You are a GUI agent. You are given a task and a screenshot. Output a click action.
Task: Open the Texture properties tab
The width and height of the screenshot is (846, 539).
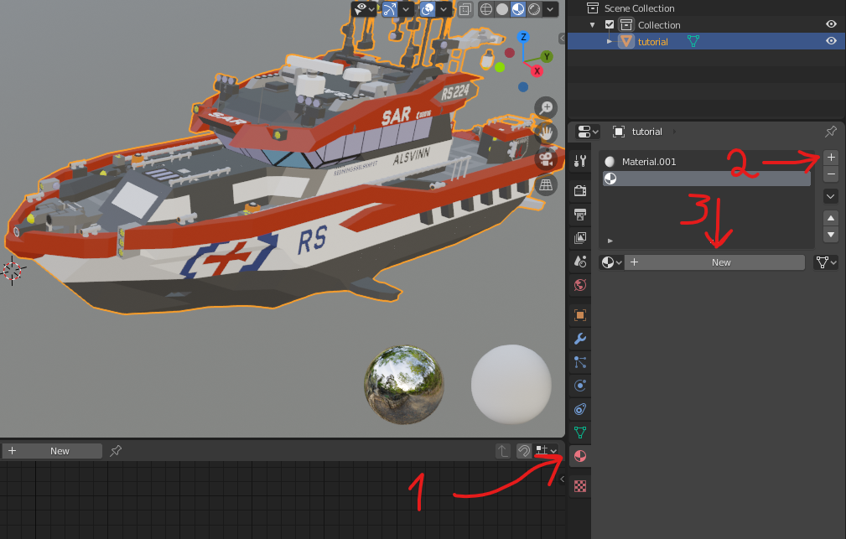point(580,486)
